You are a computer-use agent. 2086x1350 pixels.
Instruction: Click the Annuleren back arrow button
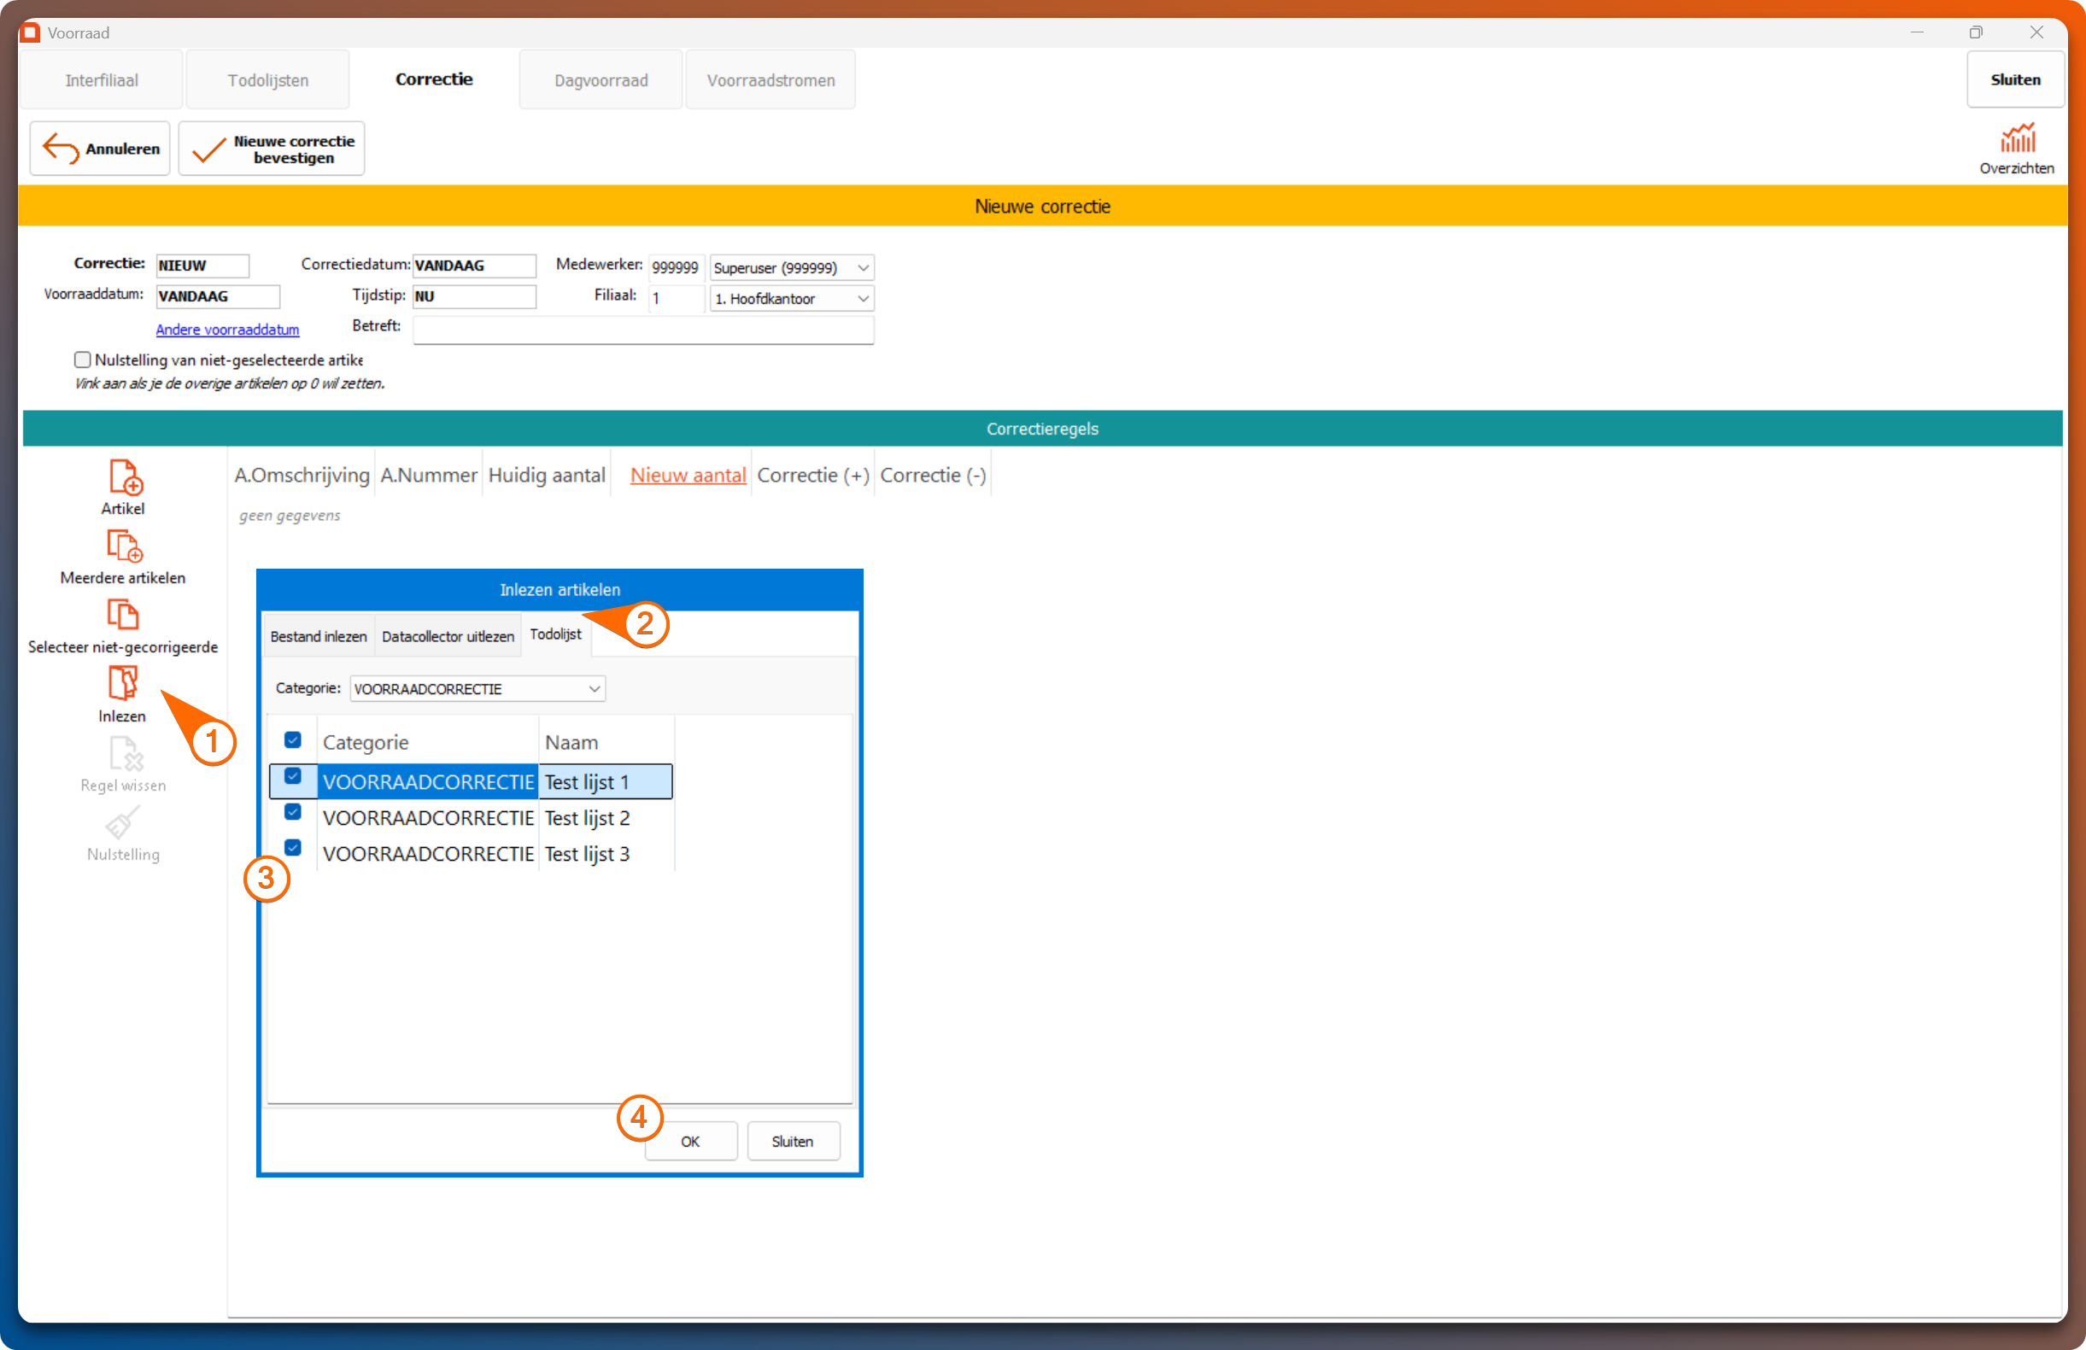pos(100,149)
